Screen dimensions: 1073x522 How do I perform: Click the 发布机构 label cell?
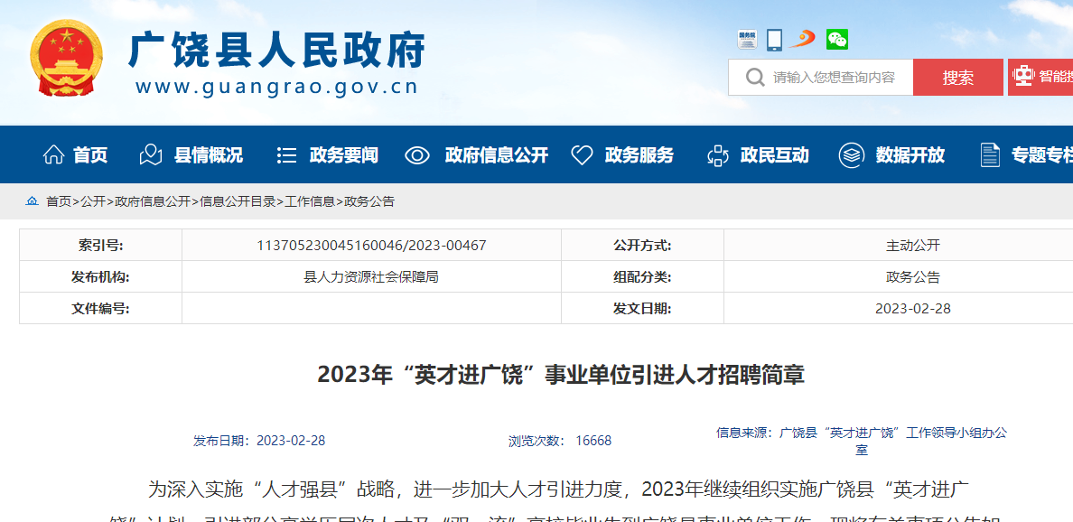tap(100, 277)
